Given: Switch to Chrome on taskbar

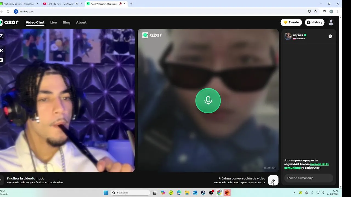Looking at the screenshot, I should pyautogui.click(x=219, y=193).
